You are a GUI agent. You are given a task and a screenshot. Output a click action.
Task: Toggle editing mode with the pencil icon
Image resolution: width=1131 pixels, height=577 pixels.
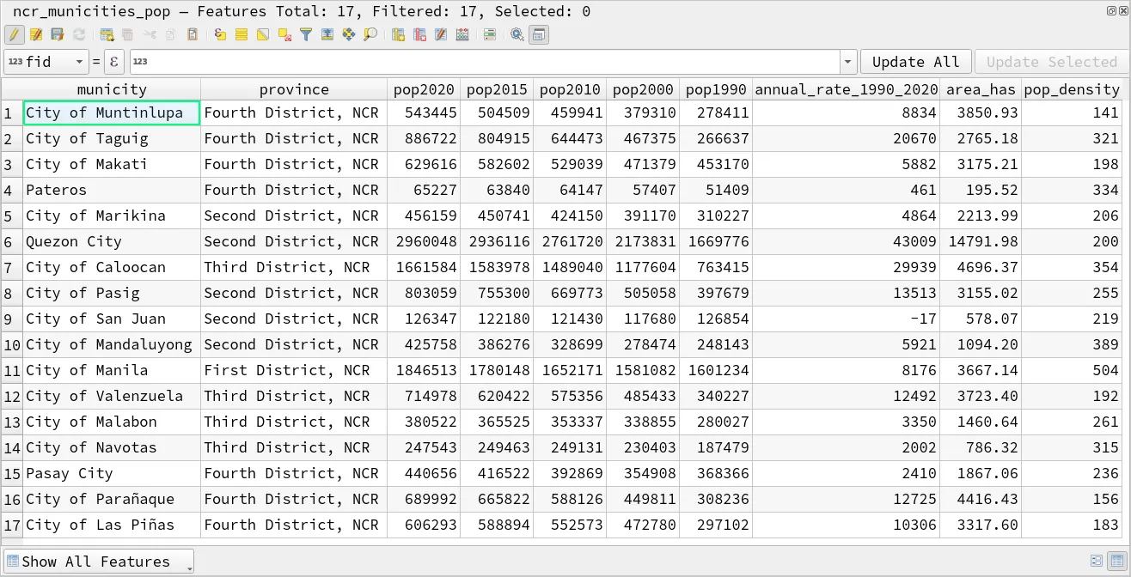pyautogui.click(x=15, y=34)
